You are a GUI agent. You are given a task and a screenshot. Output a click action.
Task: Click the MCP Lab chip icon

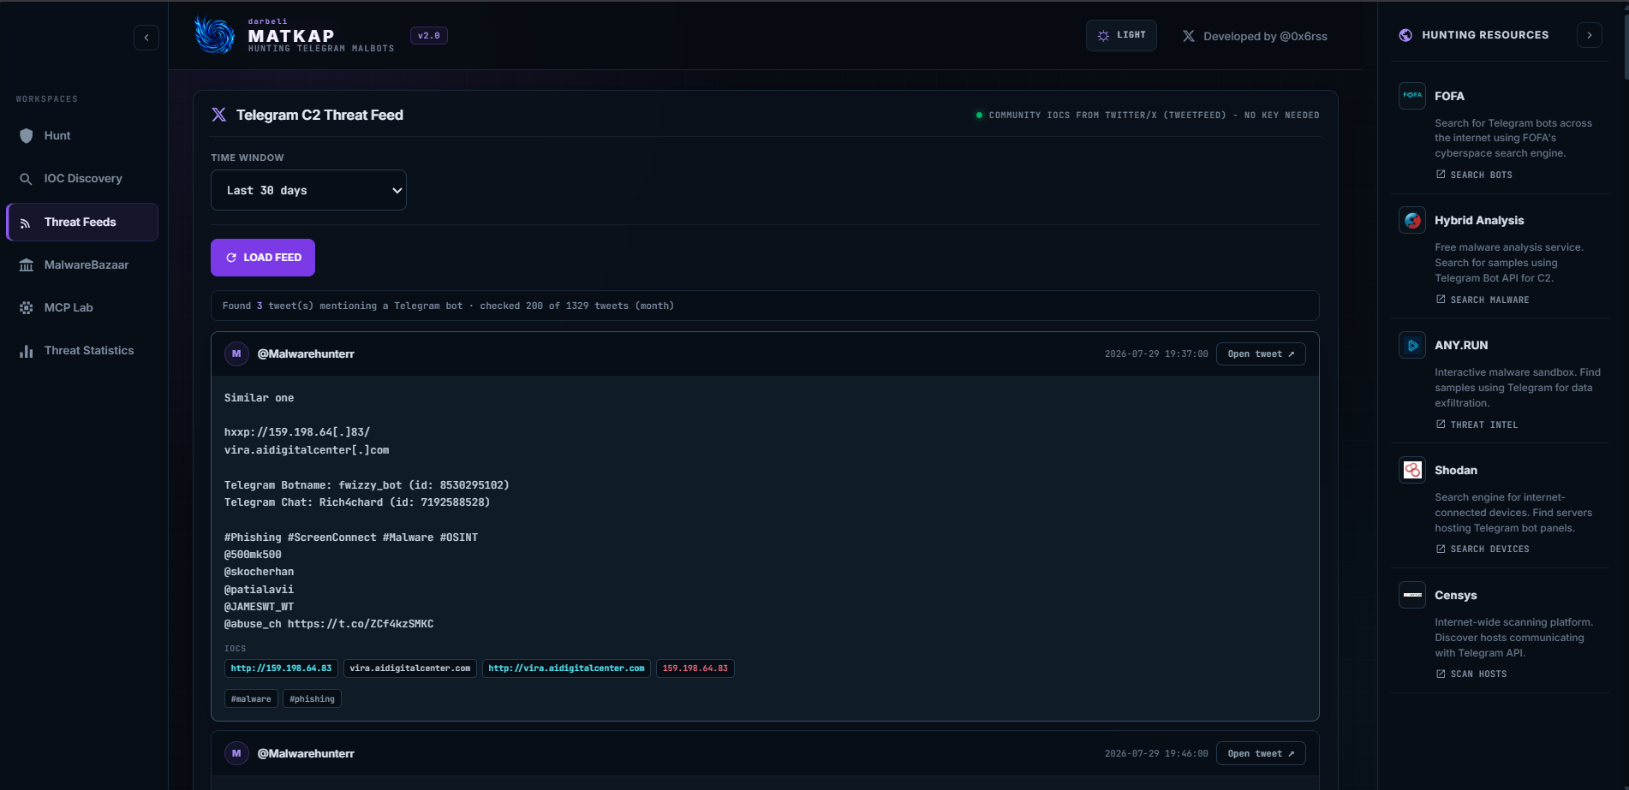27,307
